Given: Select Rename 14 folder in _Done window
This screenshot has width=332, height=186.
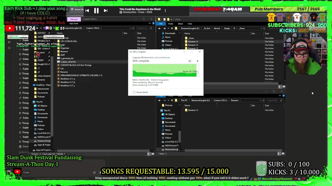Looking at the screenshot, I should [193, 45].
